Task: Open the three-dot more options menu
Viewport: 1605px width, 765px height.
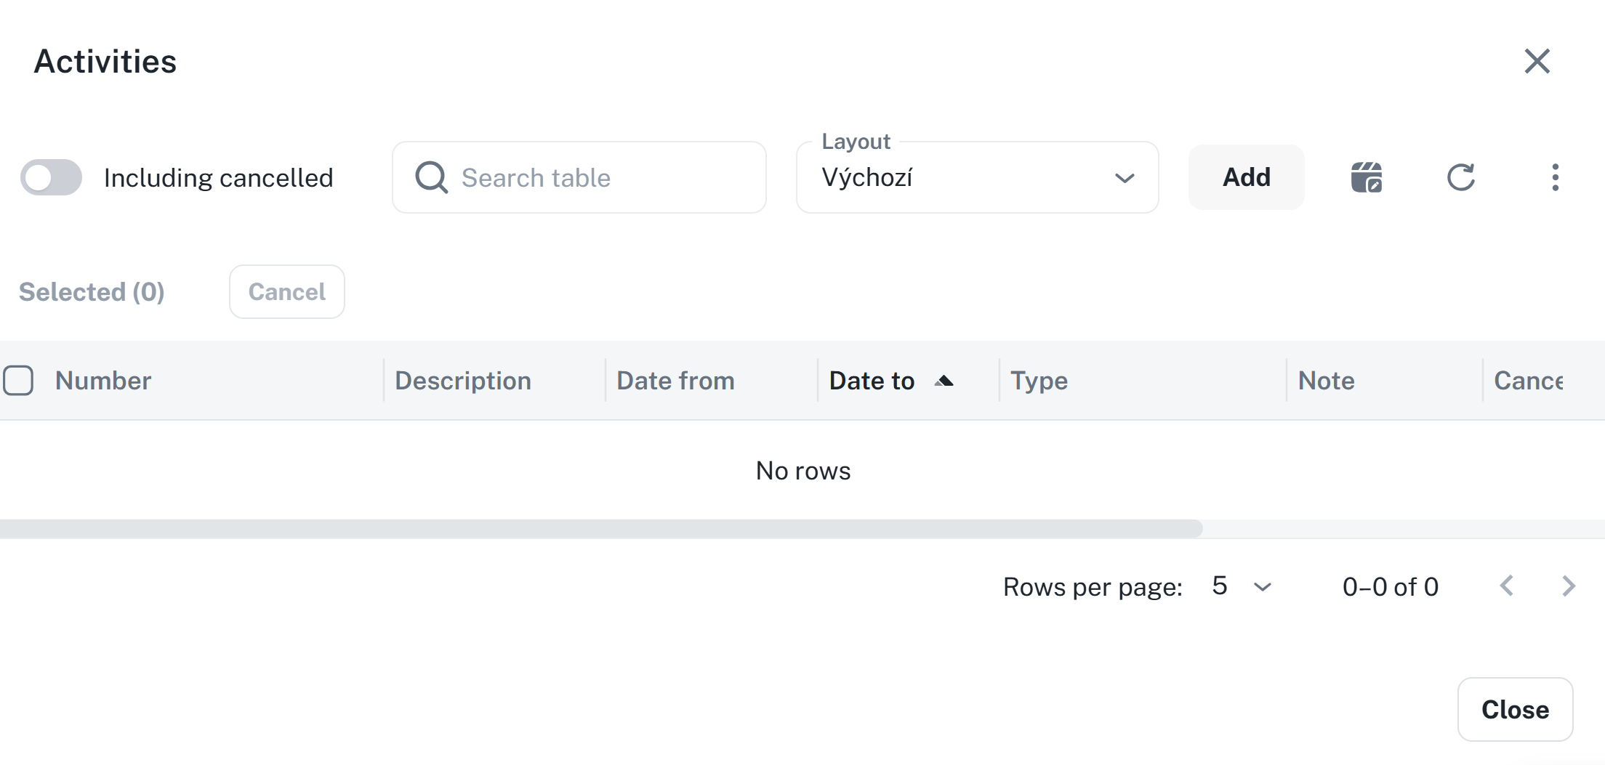Action: (1555, 177)
